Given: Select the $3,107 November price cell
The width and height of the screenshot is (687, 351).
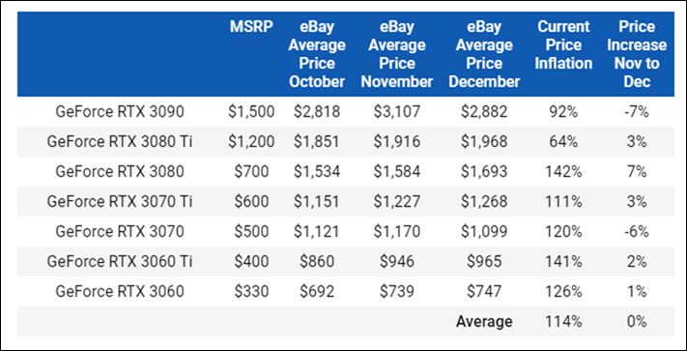Looking at the screenshot, I should pos(396,112).
